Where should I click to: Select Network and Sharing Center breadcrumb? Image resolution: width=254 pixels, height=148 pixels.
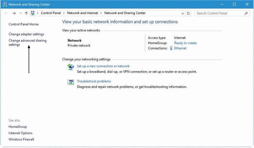125,13
